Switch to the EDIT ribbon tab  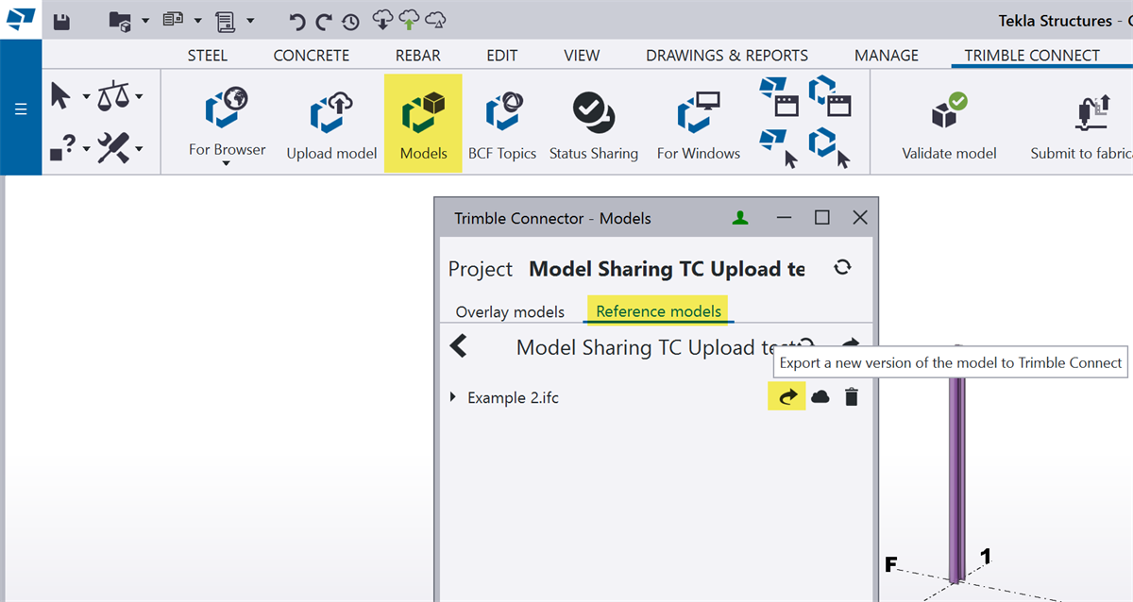pyautogui.click(x=502, y=56)
